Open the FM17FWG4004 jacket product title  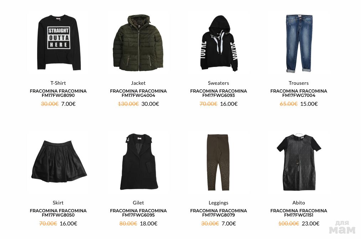[138, 93]
